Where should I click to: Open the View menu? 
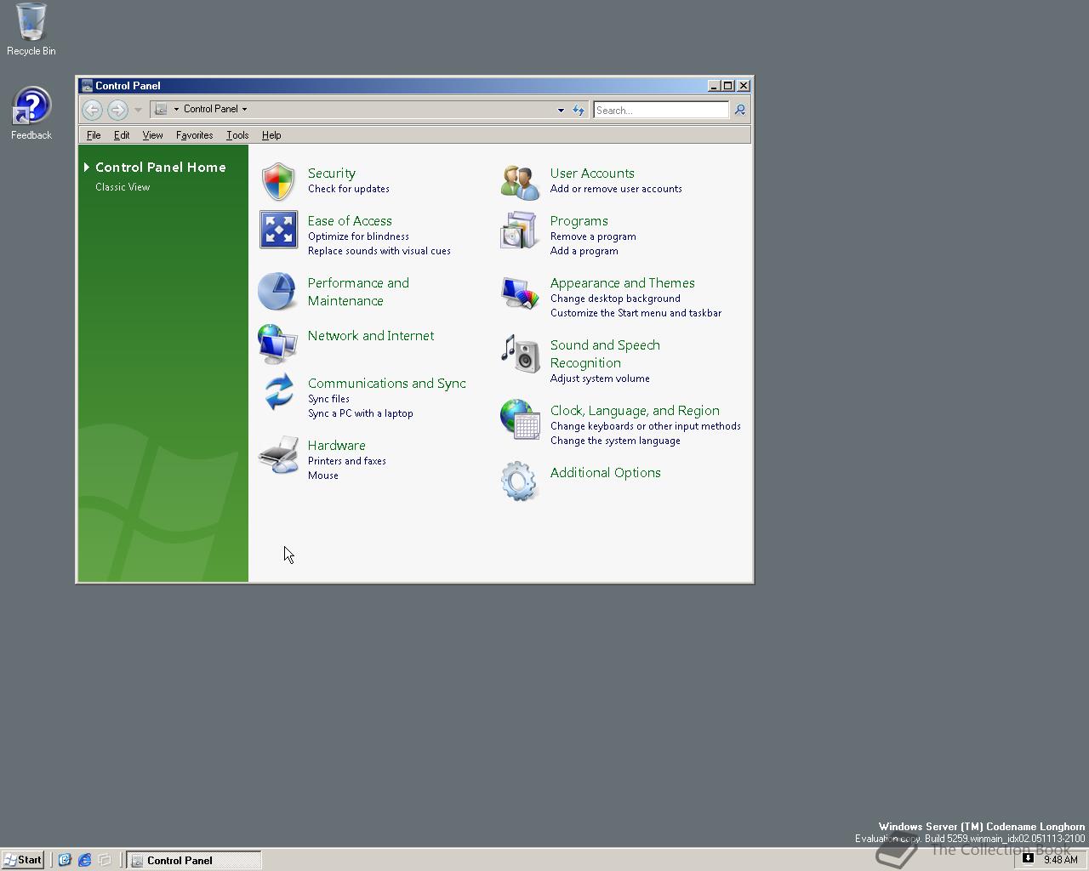pos(152,135)
